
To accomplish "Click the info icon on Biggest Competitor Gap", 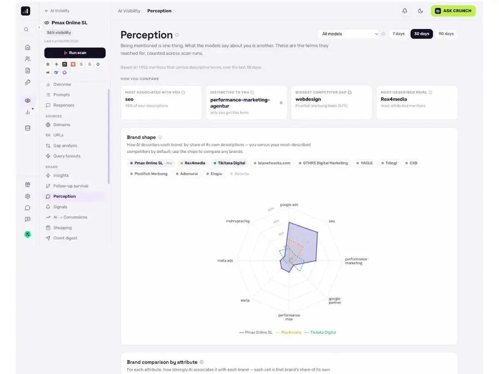I will tap(350, 93).
